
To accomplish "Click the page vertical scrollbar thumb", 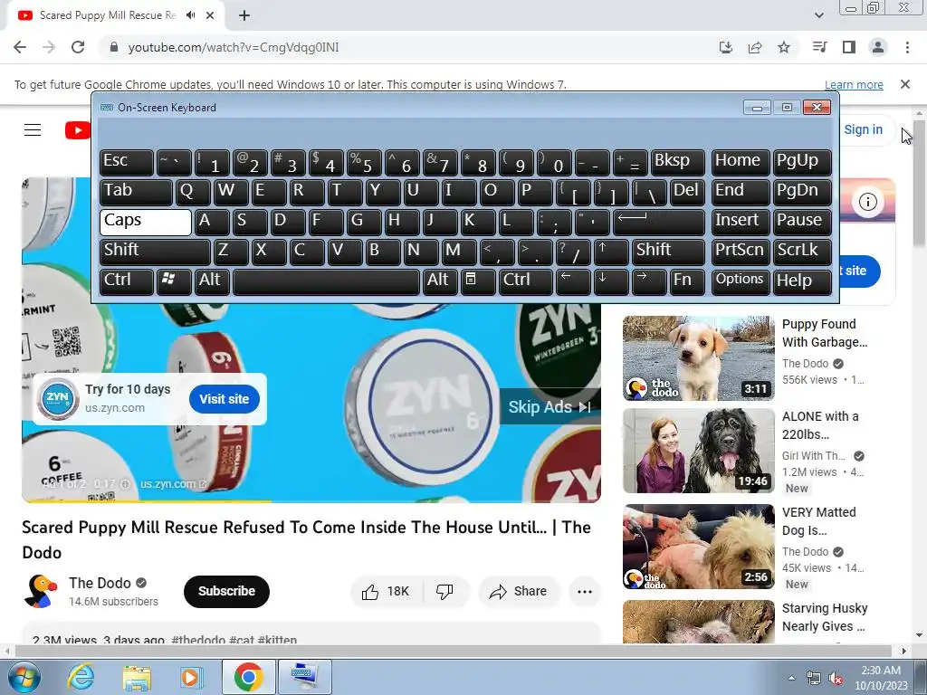I will click(919, 183).
